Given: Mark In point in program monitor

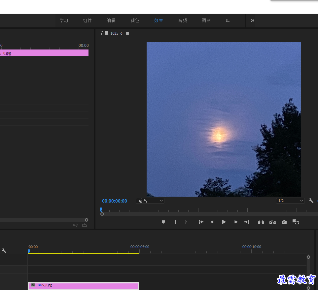Looking at the screenshot, I should (175, 222).
